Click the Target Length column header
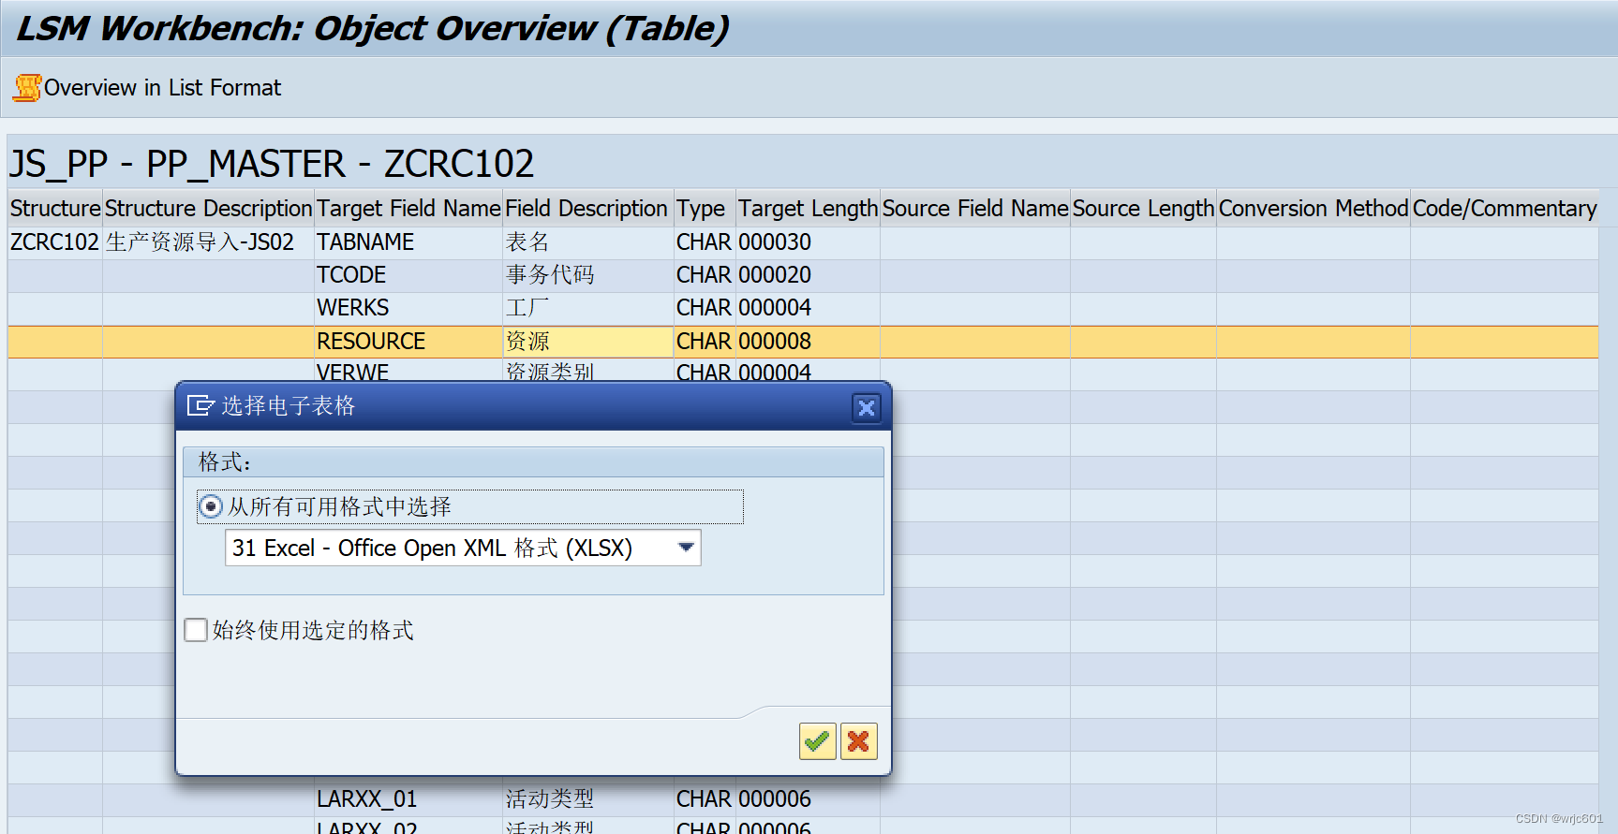 click(808, 208)
